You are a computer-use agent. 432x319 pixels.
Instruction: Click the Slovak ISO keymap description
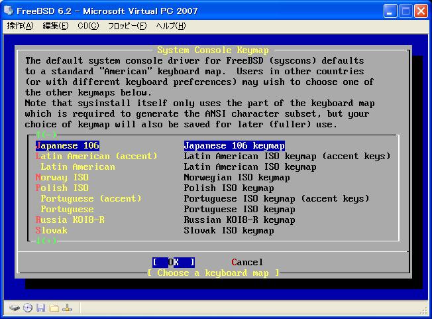tap(229, 230)
